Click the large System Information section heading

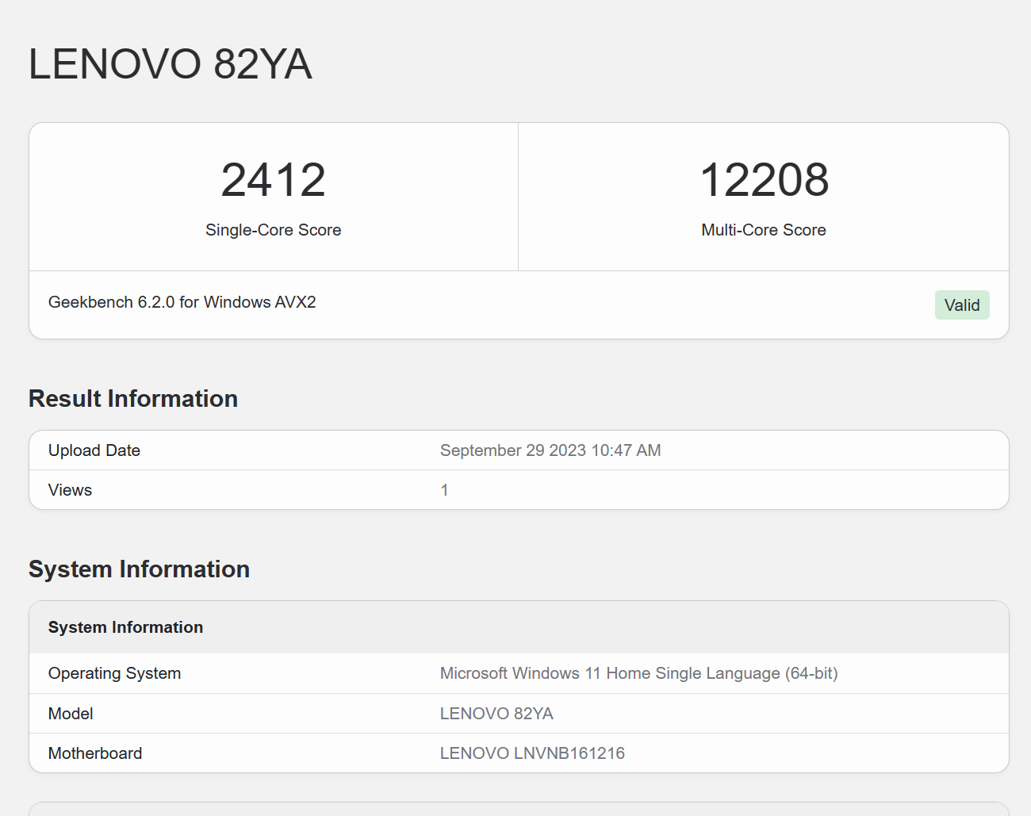(139, 569)
